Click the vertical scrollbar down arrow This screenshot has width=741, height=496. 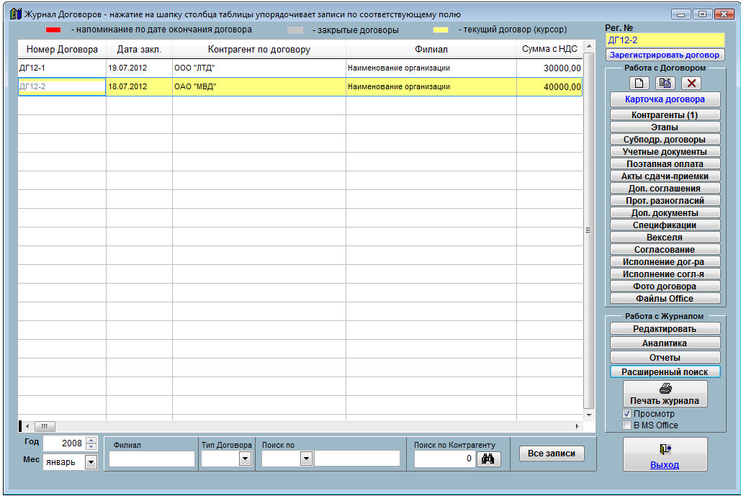point(589,415)
